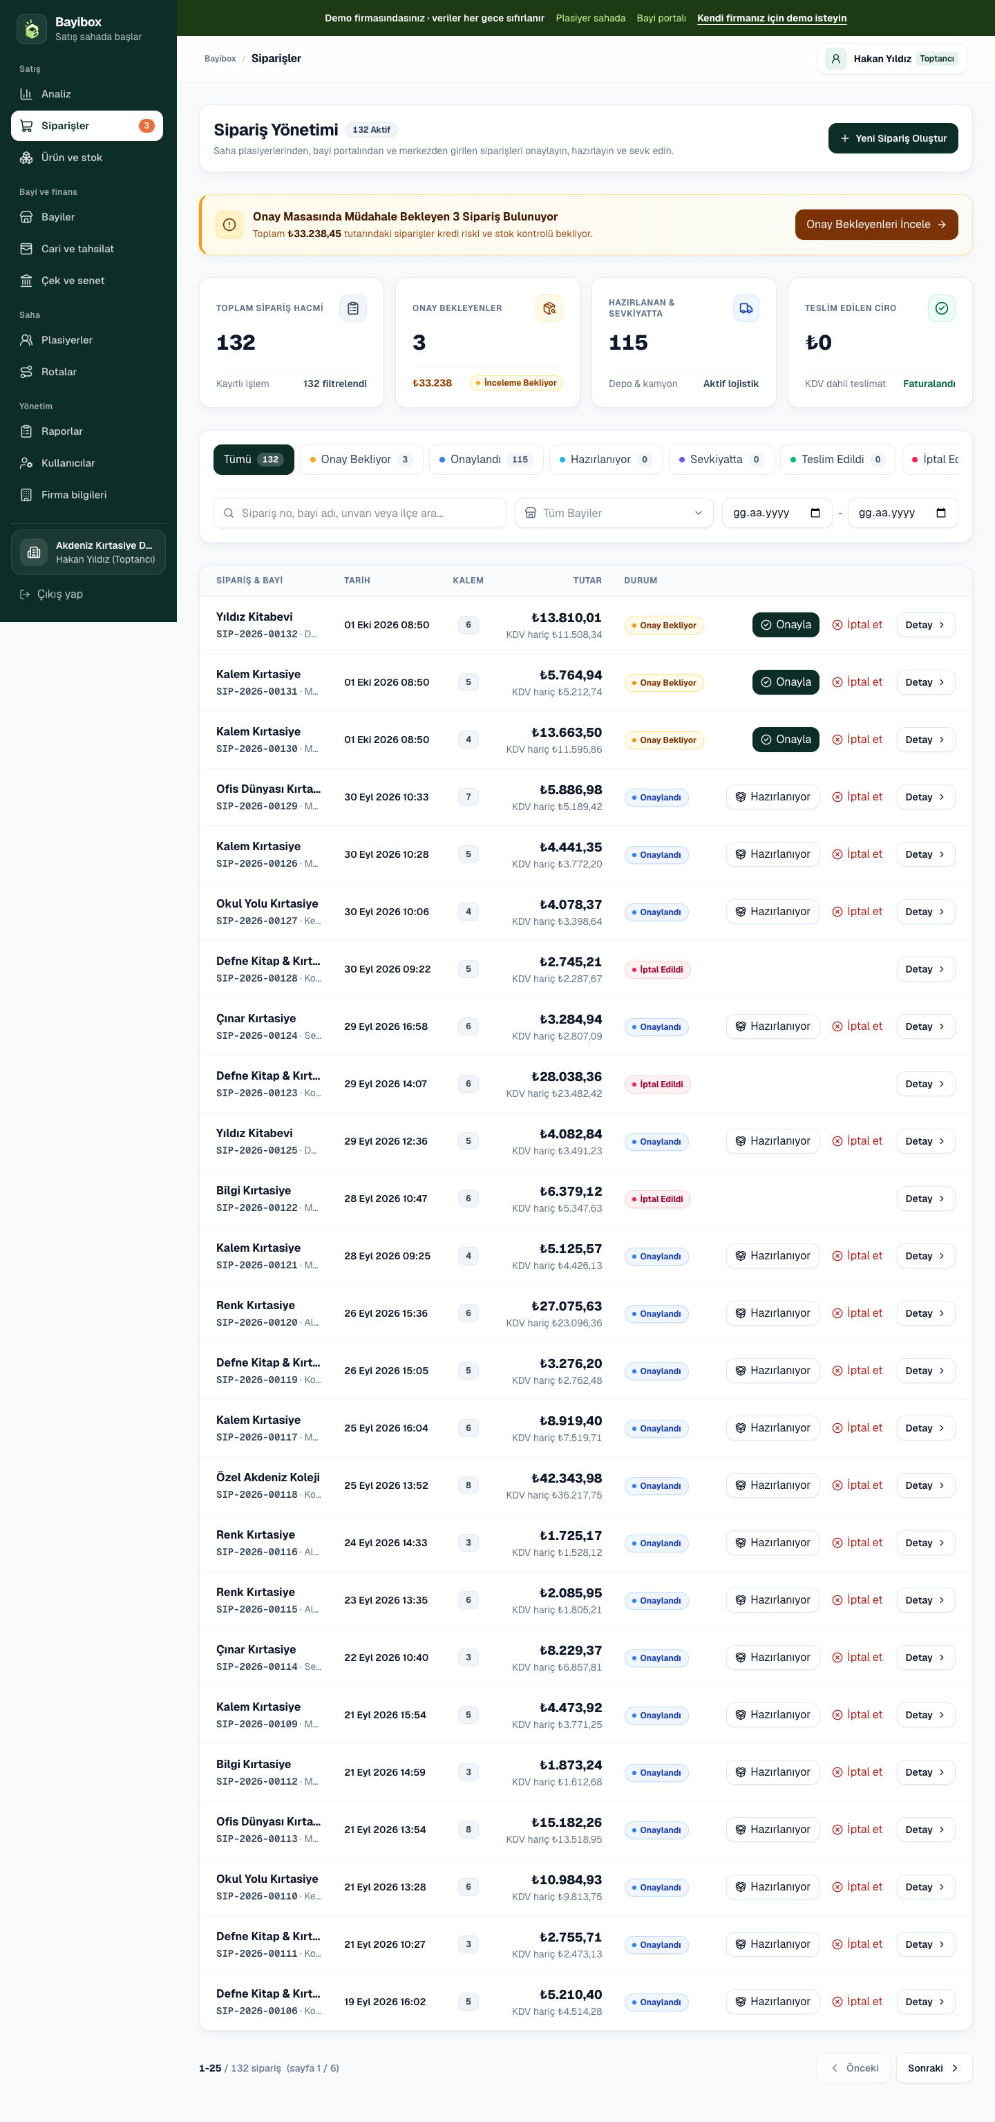Click the Firma bilgileri building icon
Screen dimensions: 995x2122
(26, 494)
